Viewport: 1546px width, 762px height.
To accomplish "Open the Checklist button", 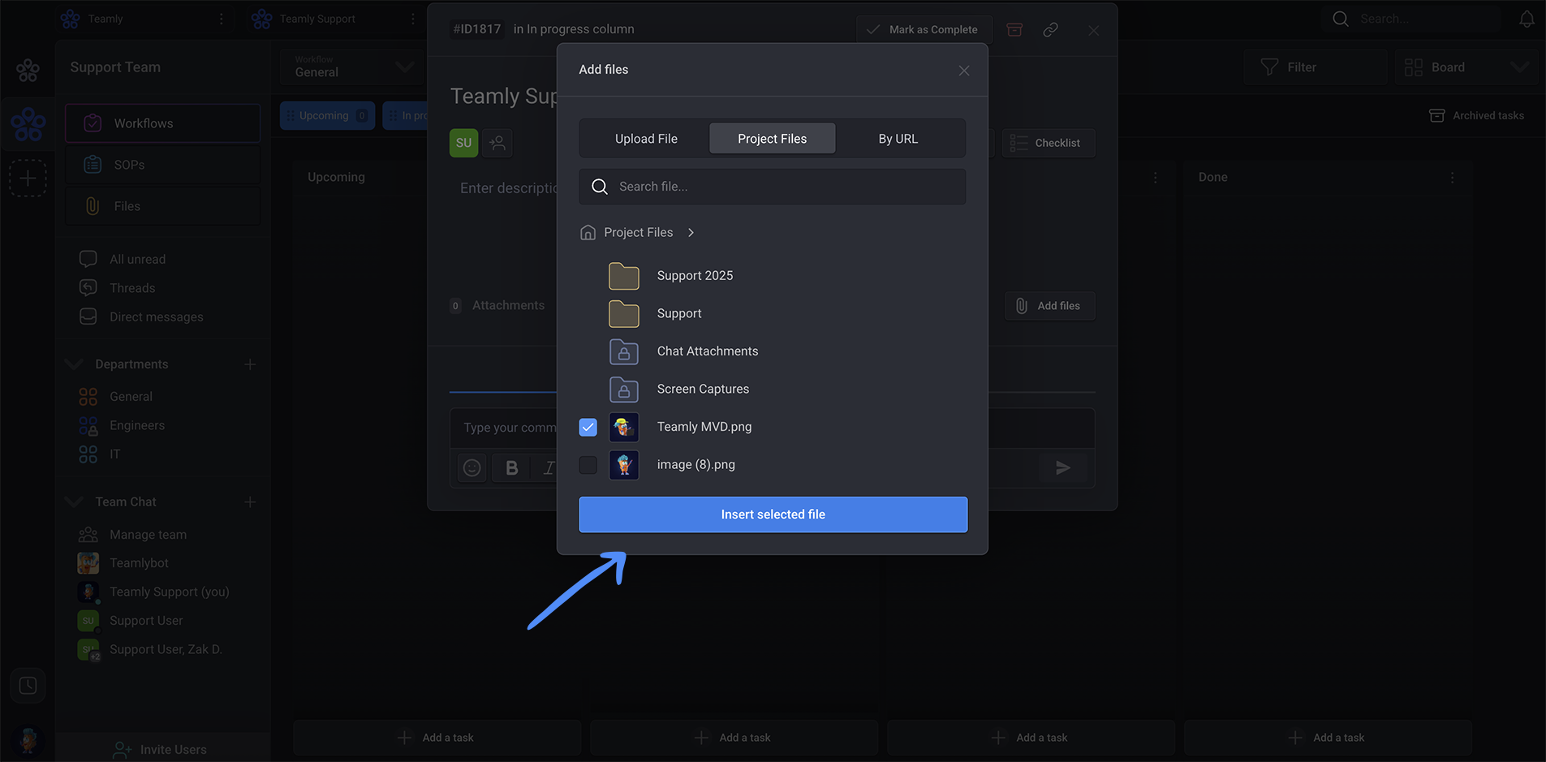I will tap(1048, 143).
